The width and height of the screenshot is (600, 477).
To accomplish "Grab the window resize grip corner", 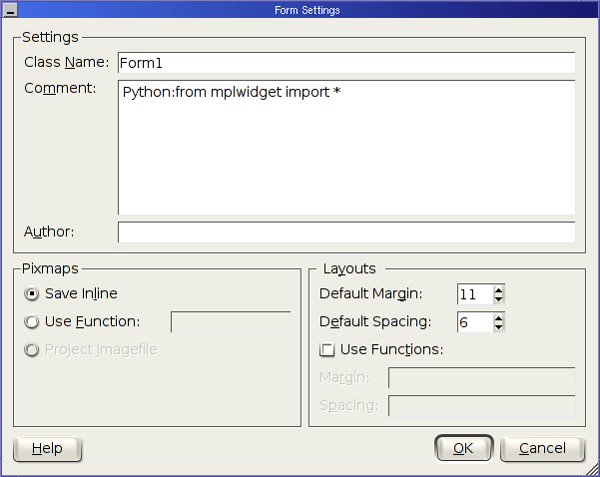I will tap(592, 469).
